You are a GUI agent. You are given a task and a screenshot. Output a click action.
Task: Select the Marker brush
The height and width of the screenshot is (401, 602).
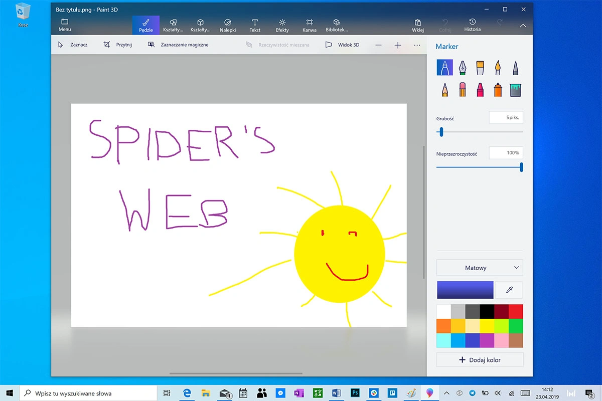pos(444,68)
